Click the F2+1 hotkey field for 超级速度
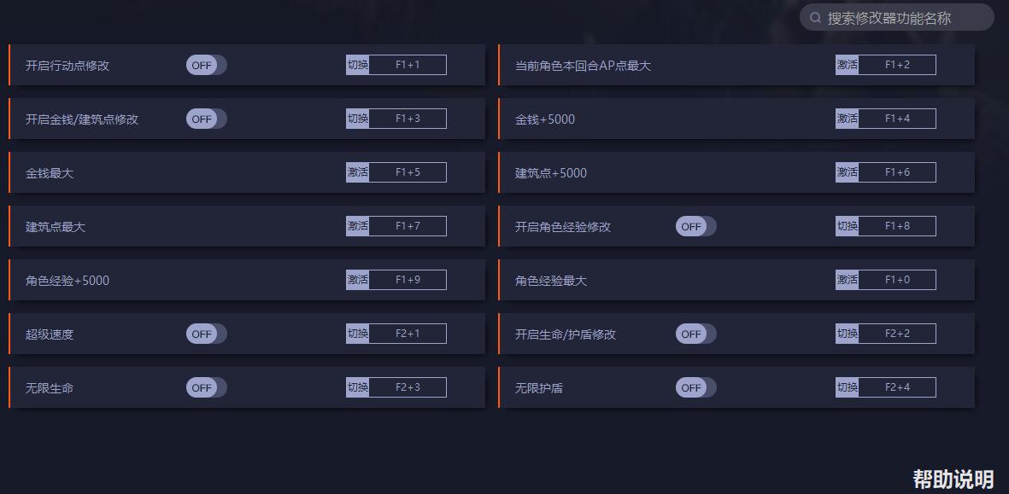 pyautogui.click(x=410, y=334)
